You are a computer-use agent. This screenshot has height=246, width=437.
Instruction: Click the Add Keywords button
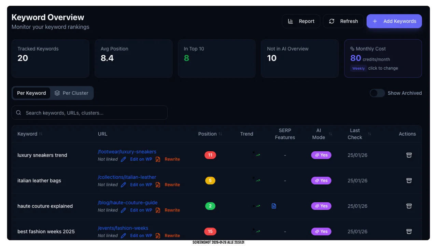tap(394, 21)
